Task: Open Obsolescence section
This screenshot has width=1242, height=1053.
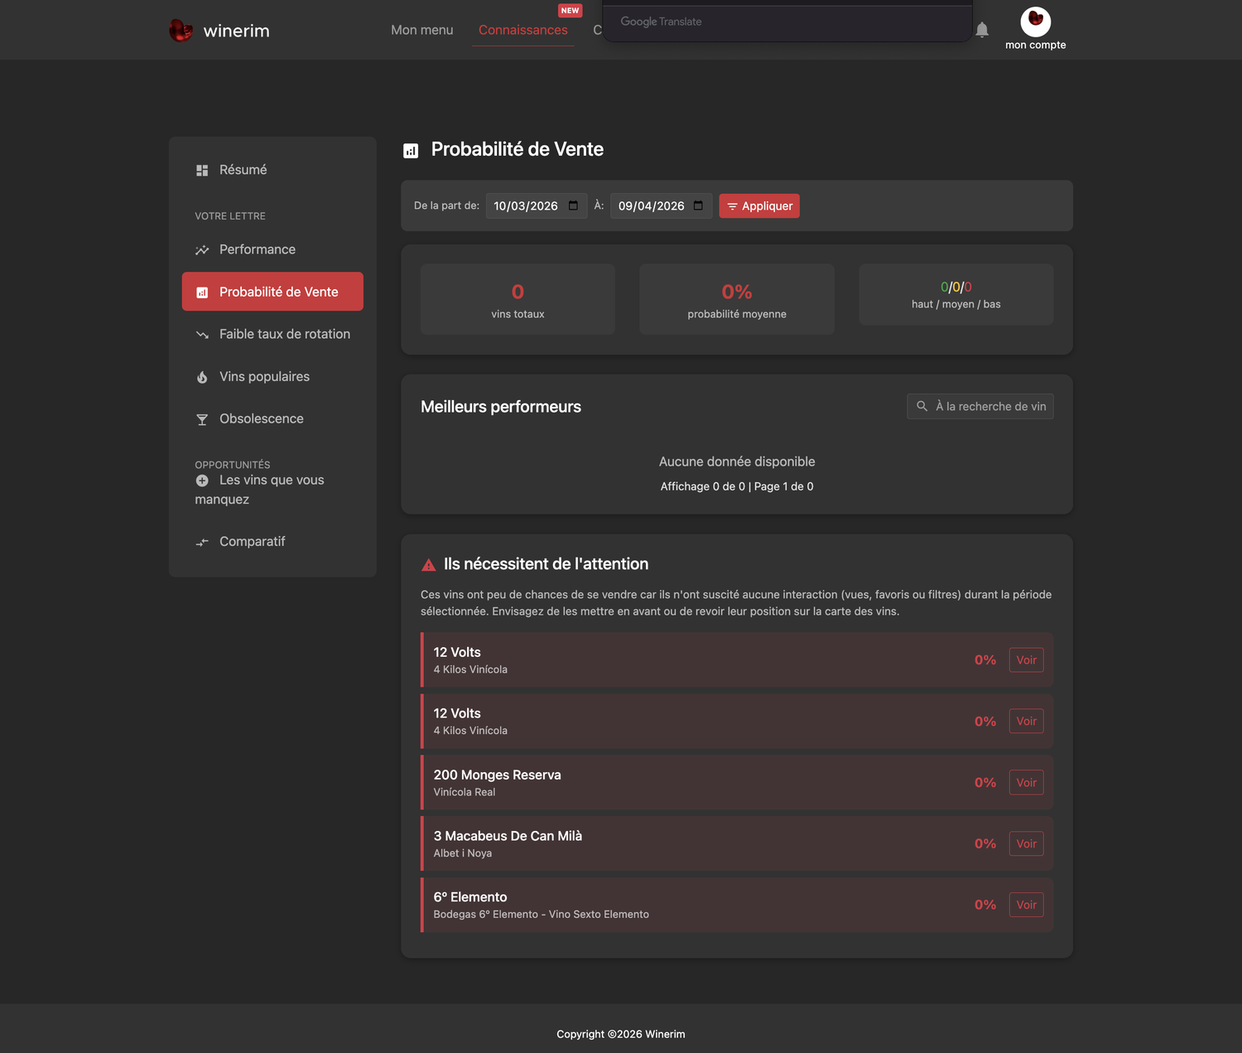Action: pyautogui.click(x=272, y=418)
